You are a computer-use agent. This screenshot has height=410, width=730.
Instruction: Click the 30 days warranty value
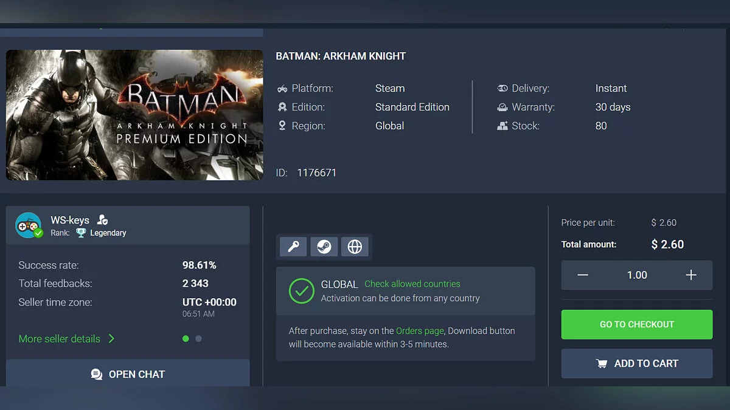(613, 107)
